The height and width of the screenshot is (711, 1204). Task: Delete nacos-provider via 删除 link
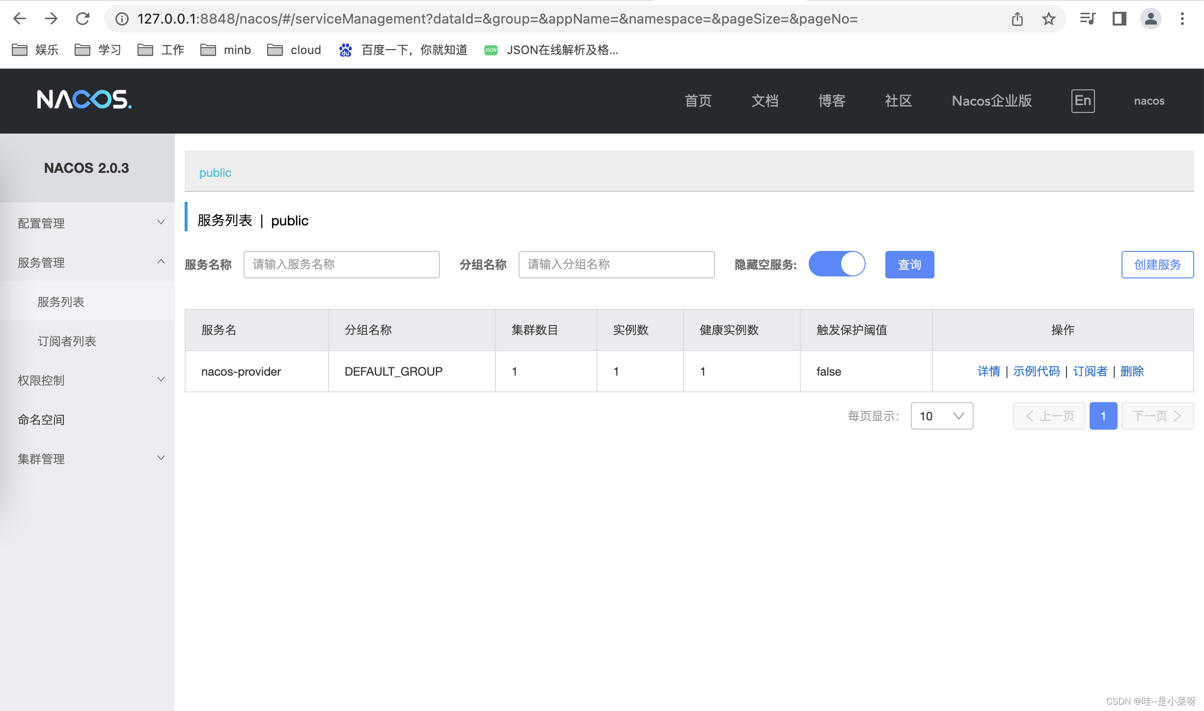(x=1132, y=371)
